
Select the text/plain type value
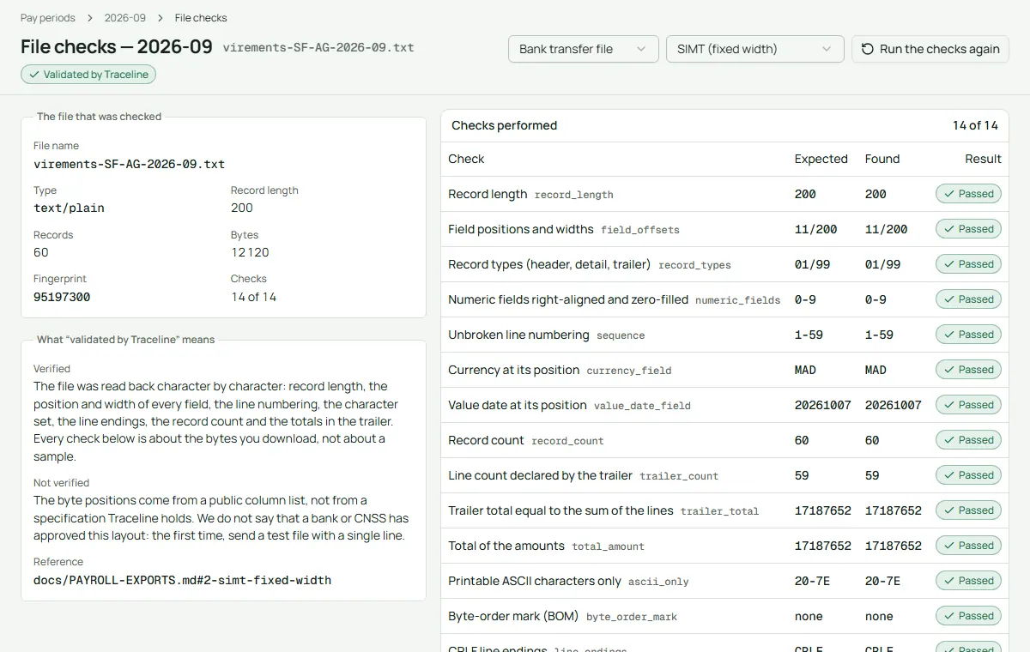69,208
